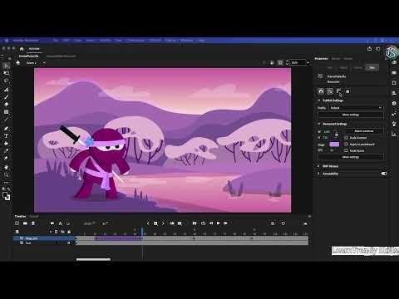This screenshot has width=399, height=299.
Task: Click More settings under Document Settings
Action: coord(351,157)
